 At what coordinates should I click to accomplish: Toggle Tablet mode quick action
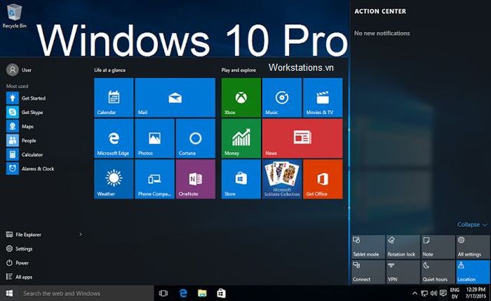click(x=368, y=247)
